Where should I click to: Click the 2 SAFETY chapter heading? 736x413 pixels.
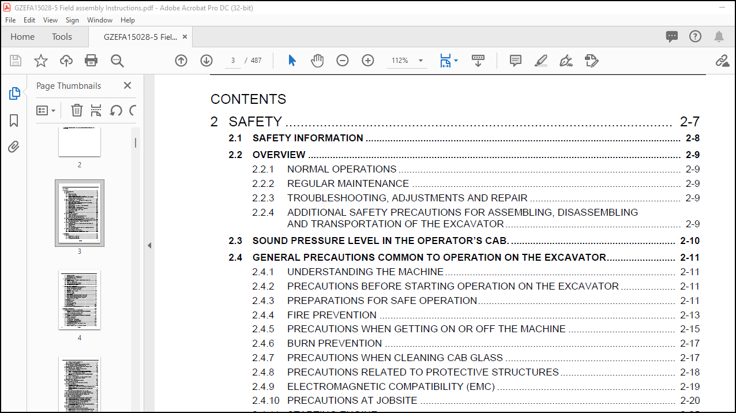pos(455,122)
